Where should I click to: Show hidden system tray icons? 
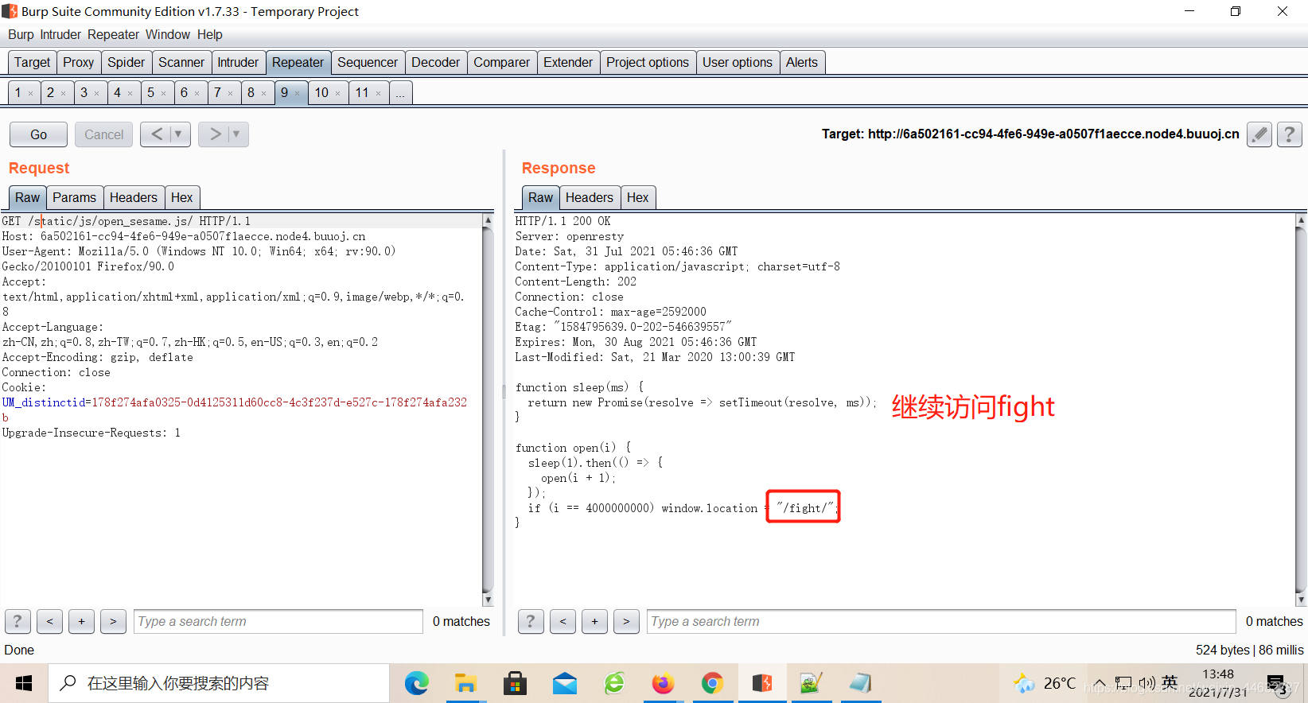pyautogui.click(x=1099, y=683)
